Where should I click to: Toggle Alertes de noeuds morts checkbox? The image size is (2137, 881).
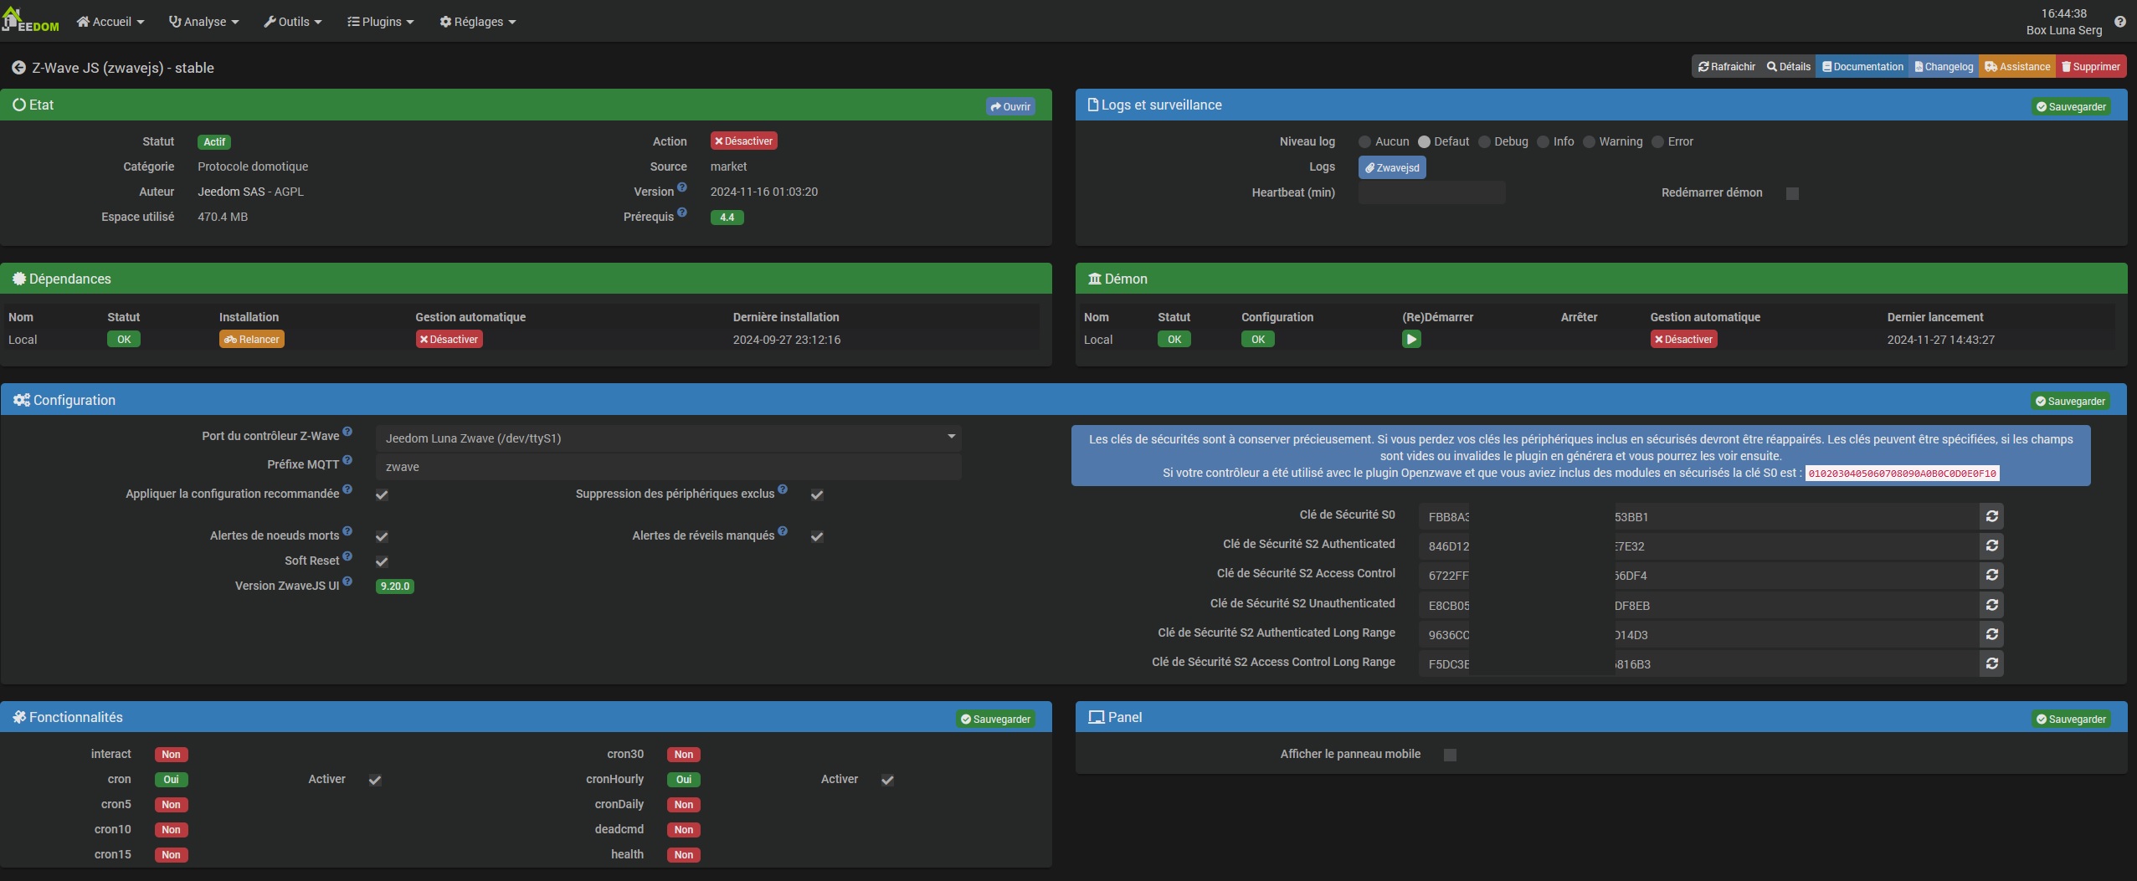pos(382,536)
